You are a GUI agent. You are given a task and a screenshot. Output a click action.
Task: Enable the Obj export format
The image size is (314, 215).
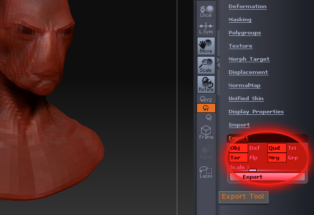coord(238,148)
